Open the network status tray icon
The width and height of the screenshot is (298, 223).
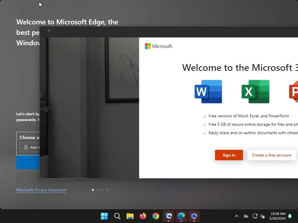pos(255,216)
